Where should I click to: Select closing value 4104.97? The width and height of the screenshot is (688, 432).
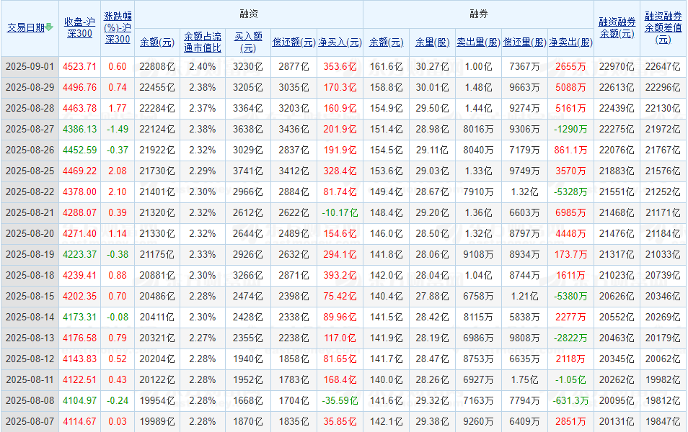pos(79,400)
